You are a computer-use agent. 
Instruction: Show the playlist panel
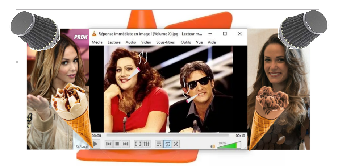point(159,144)
